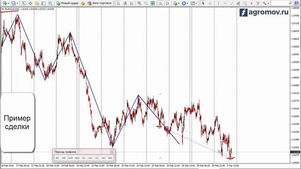Screen dimensions: 301x169
Task: Select D1 timeframe in Период графика
Action: tap(97, 158)
